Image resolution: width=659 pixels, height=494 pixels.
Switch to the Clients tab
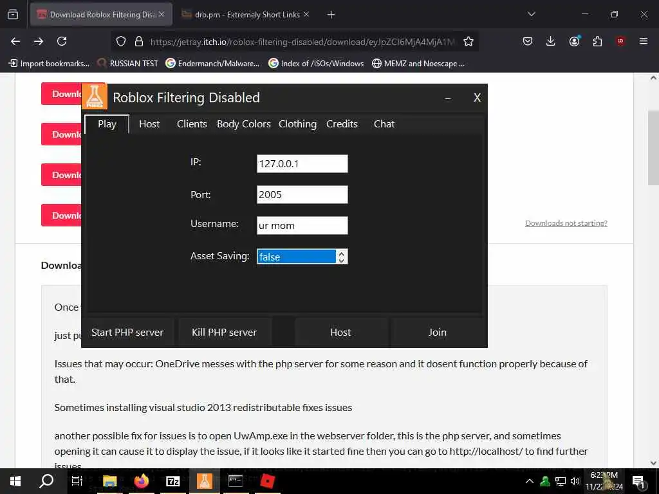click(192, 124)
